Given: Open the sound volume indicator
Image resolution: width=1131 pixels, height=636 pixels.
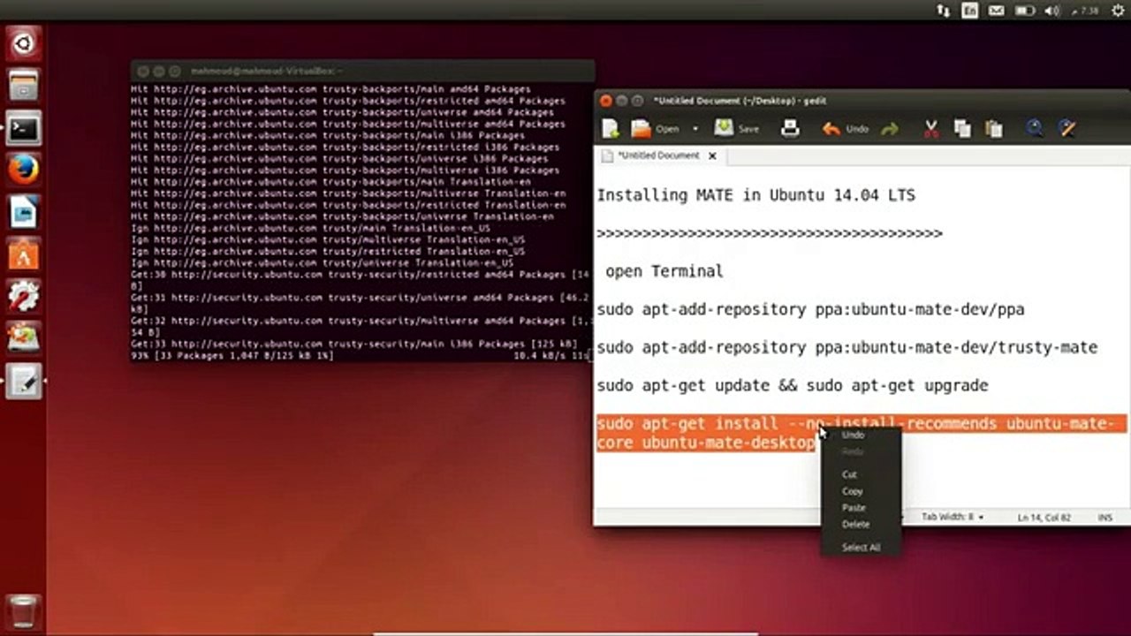Looking at the screenshot, I should (1051, 11).
